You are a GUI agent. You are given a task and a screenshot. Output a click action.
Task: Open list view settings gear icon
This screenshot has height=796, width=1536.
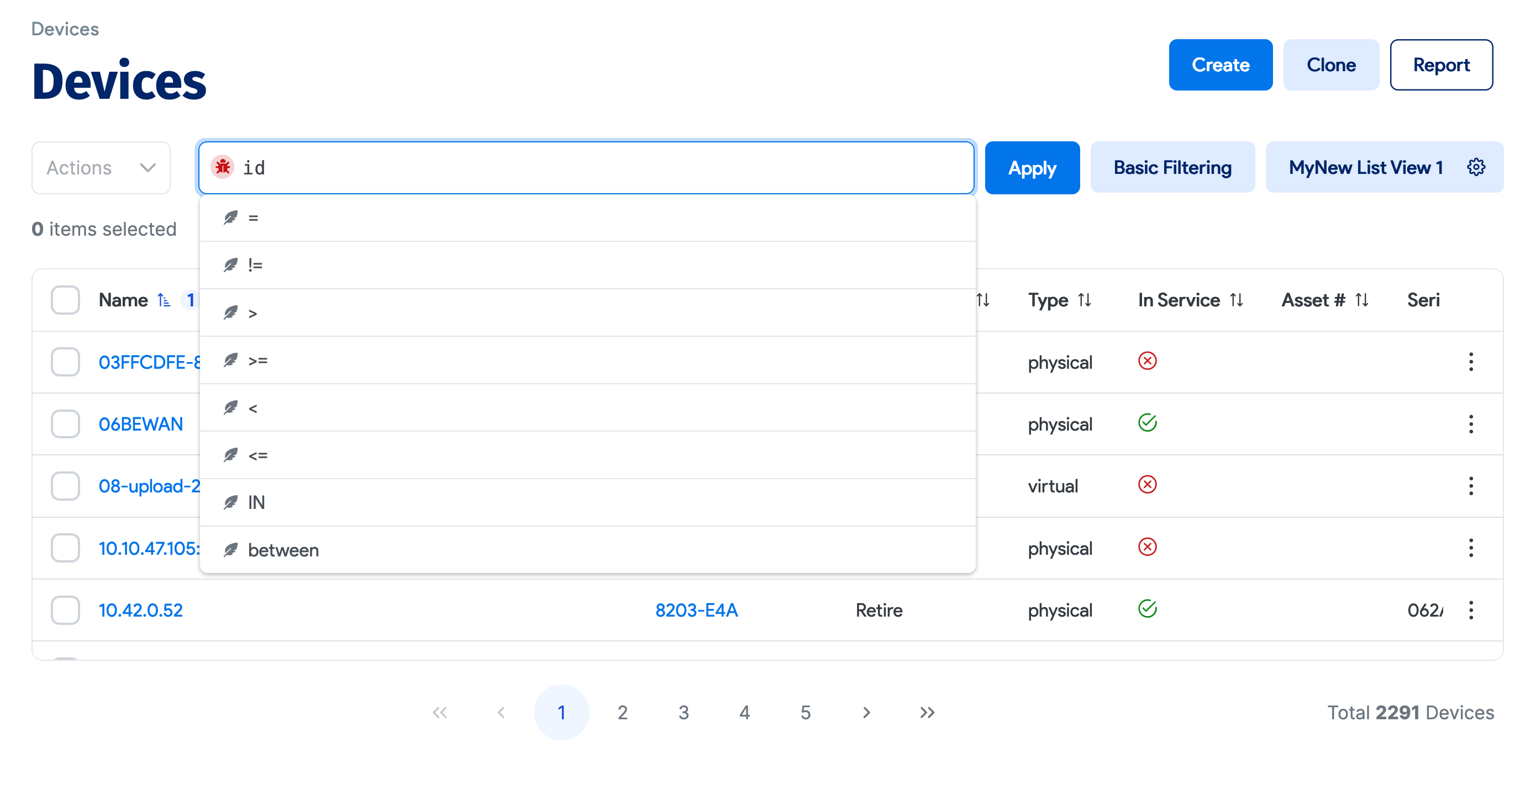point(1476,167)
